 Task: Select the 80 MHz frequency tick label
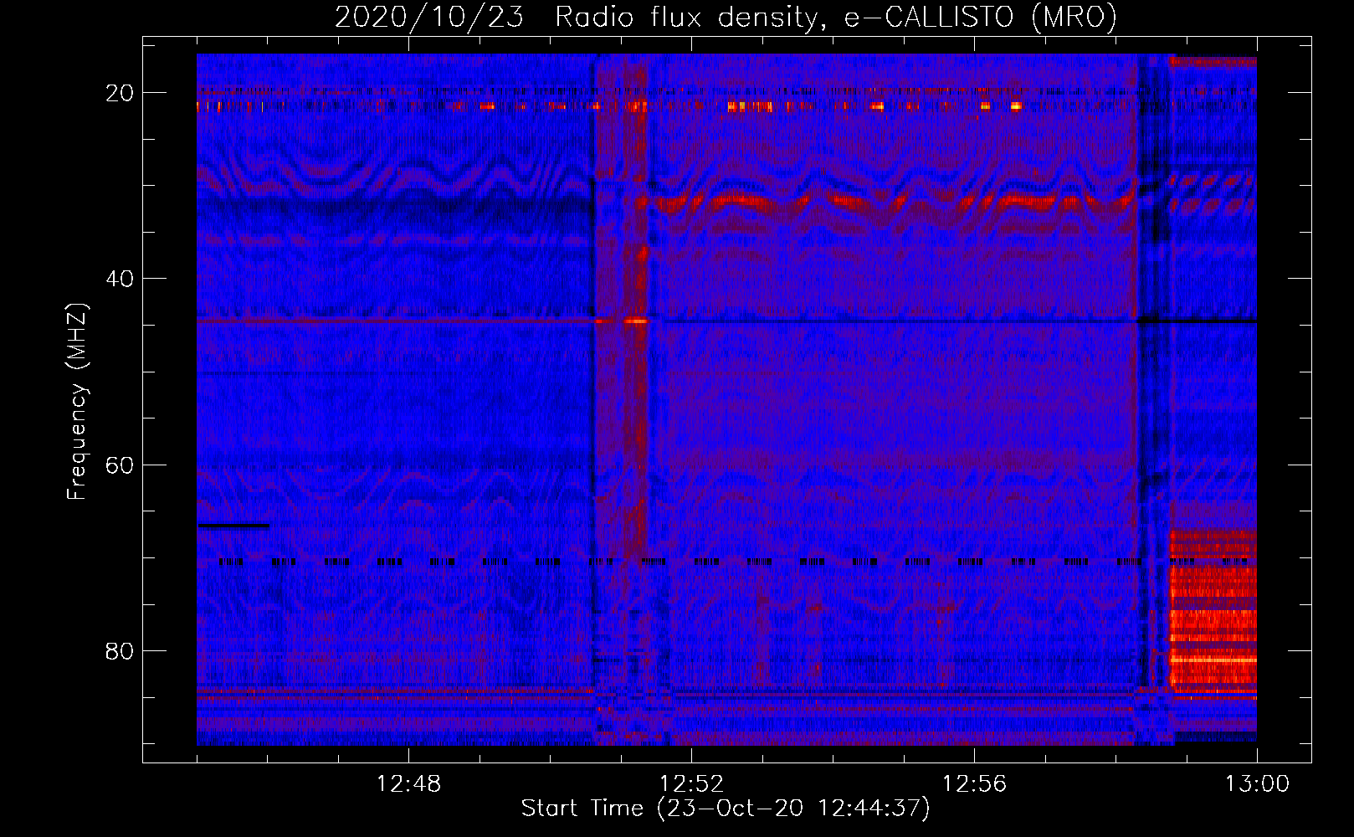click(120, 650)
